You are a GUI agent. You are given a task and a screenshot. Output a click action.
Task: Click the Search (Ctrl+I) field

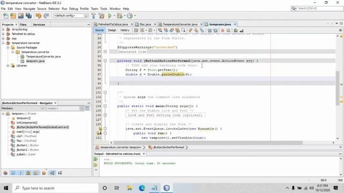(320, 9)
